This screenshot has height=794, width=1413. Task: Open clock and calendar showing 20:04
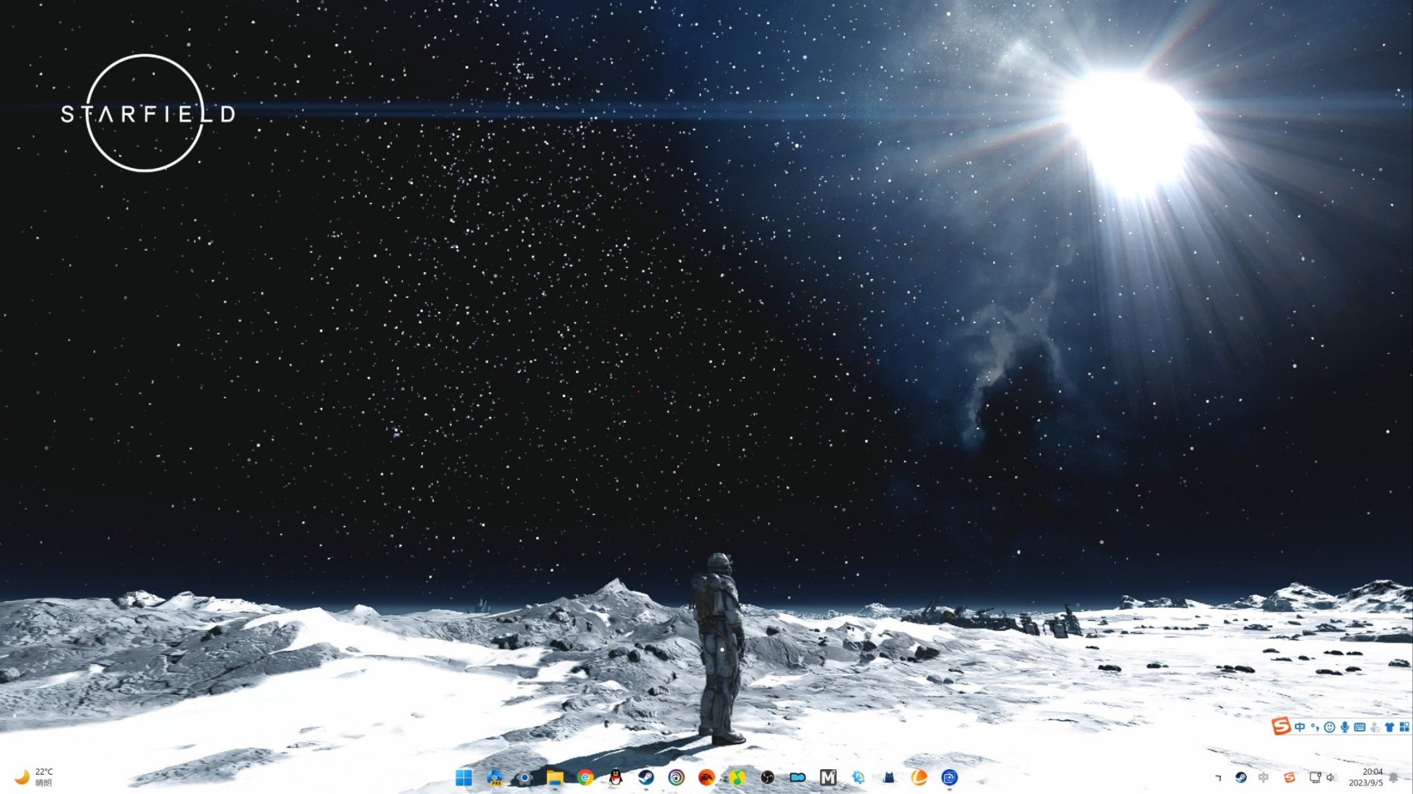click(1366, 777)
